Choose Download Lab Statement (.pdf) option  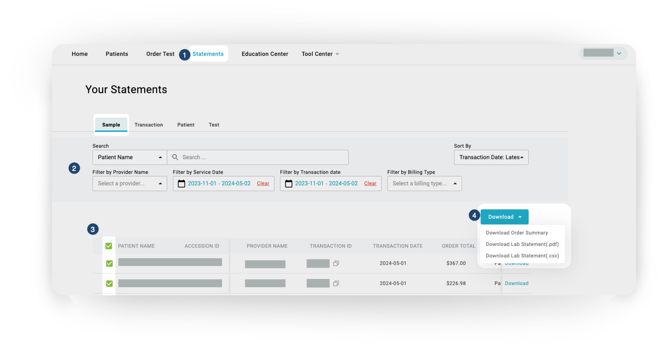(x=522, y=244)
